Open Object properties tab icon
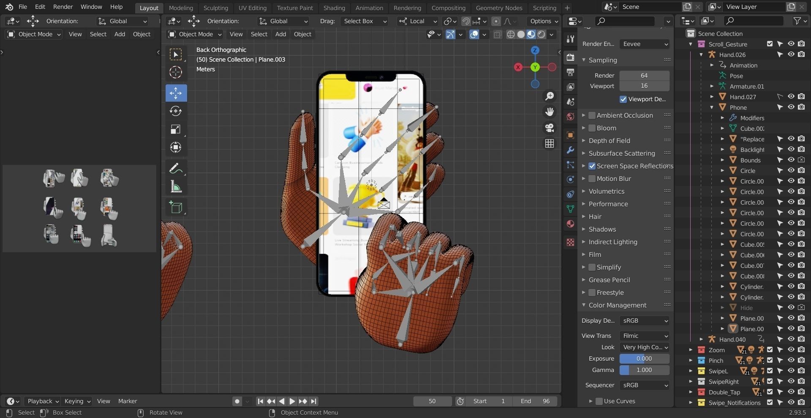 [x=570, y=135]
